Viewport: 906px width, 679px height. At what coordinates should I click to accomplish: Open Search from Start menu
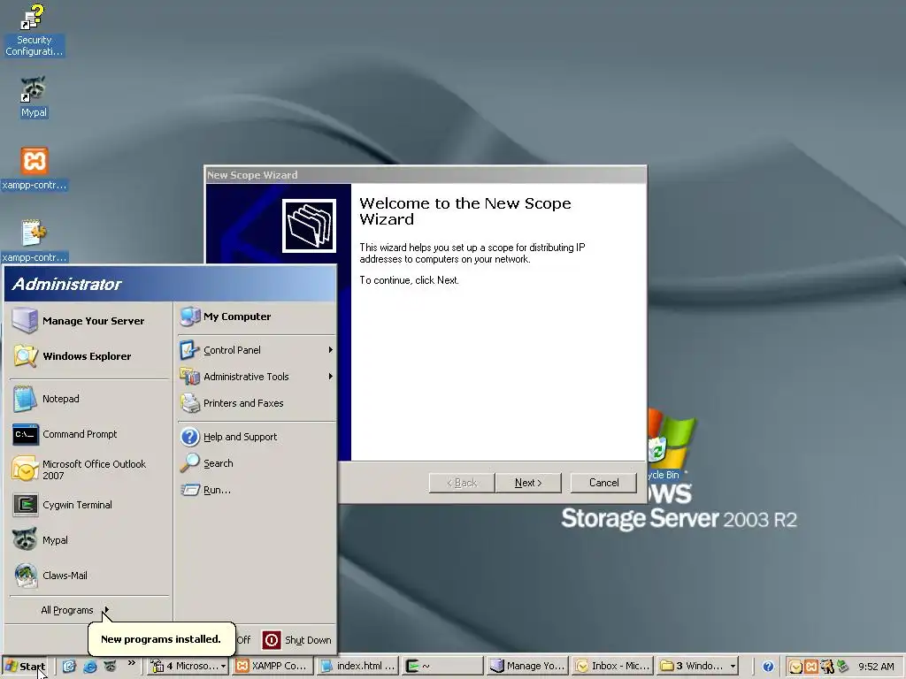(x=257, y=463)
